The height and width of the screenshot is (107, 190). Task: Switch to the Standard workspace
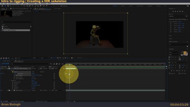tap(150, 6)
